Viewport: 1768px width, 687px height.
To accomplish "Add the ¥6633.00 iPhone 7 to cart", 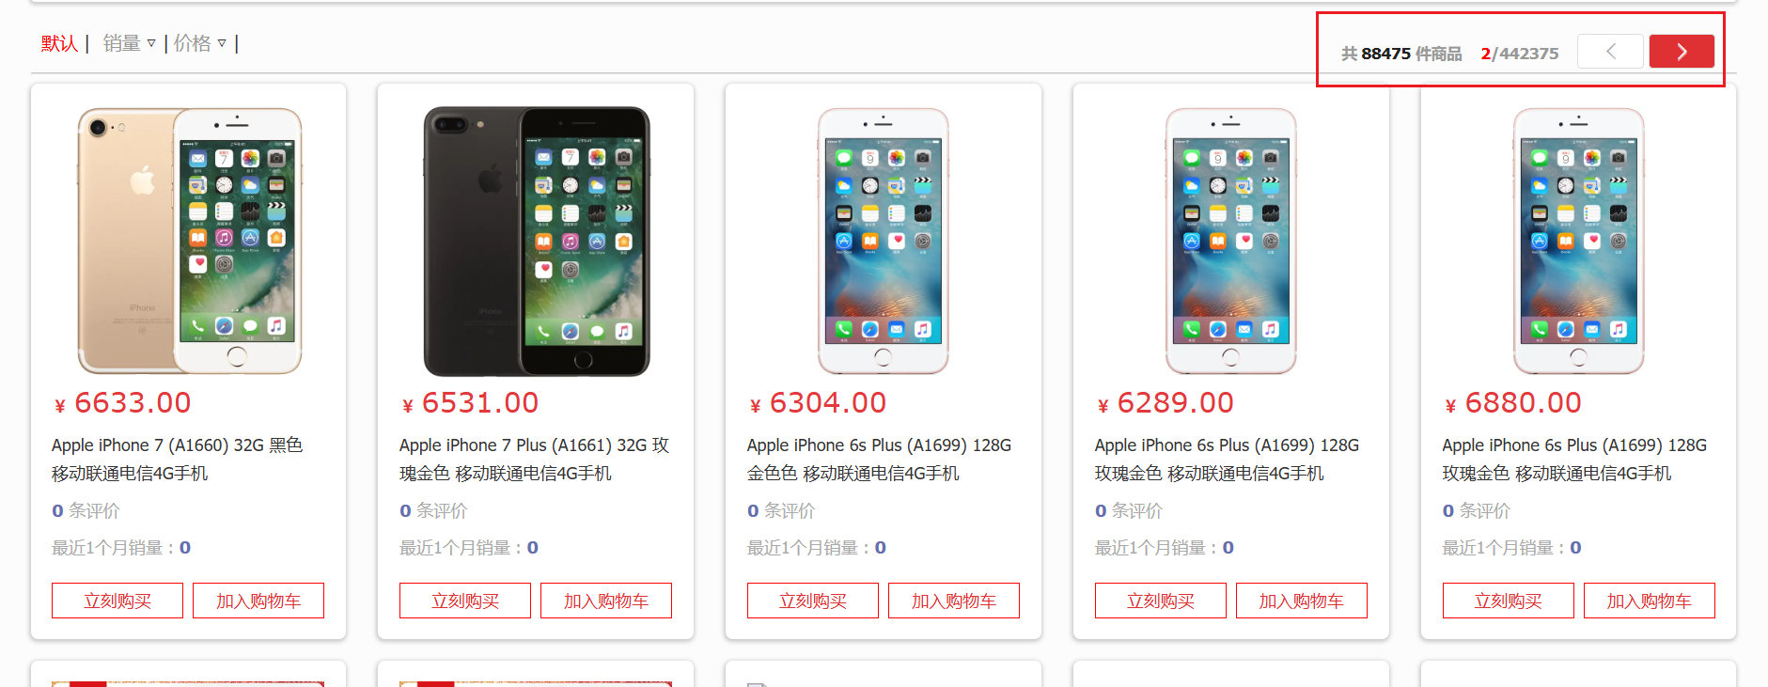I will tap(258, 601).
